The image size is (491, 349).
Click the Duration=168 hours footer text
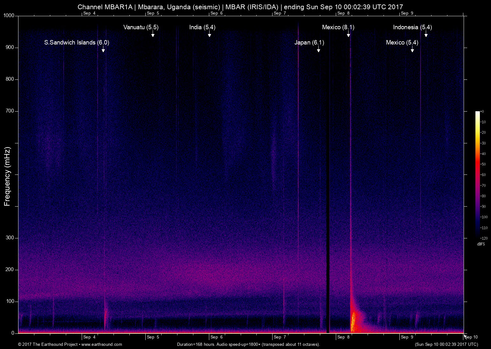coord(248,344)
